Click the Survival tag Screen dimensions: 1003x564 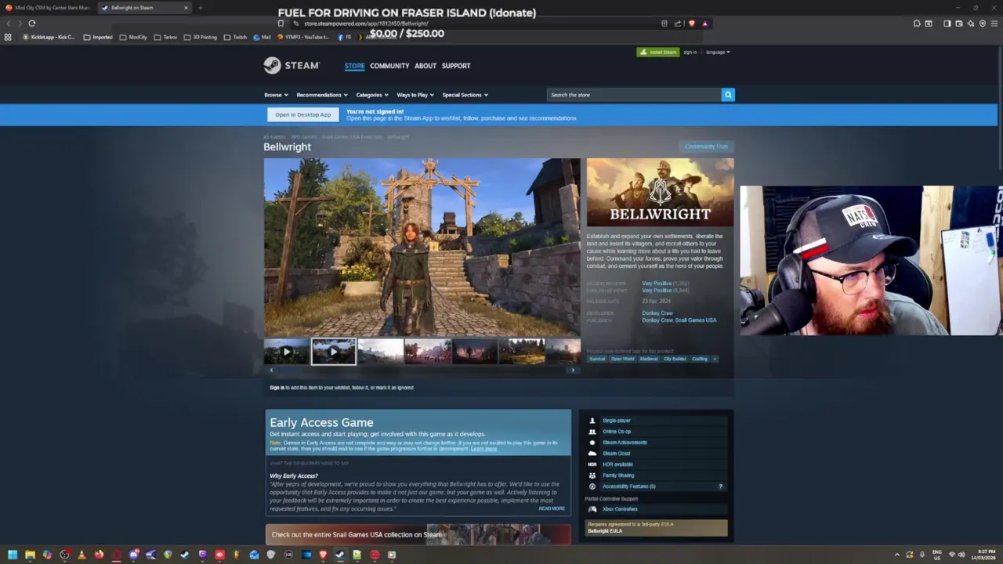(x=597, y=359)
